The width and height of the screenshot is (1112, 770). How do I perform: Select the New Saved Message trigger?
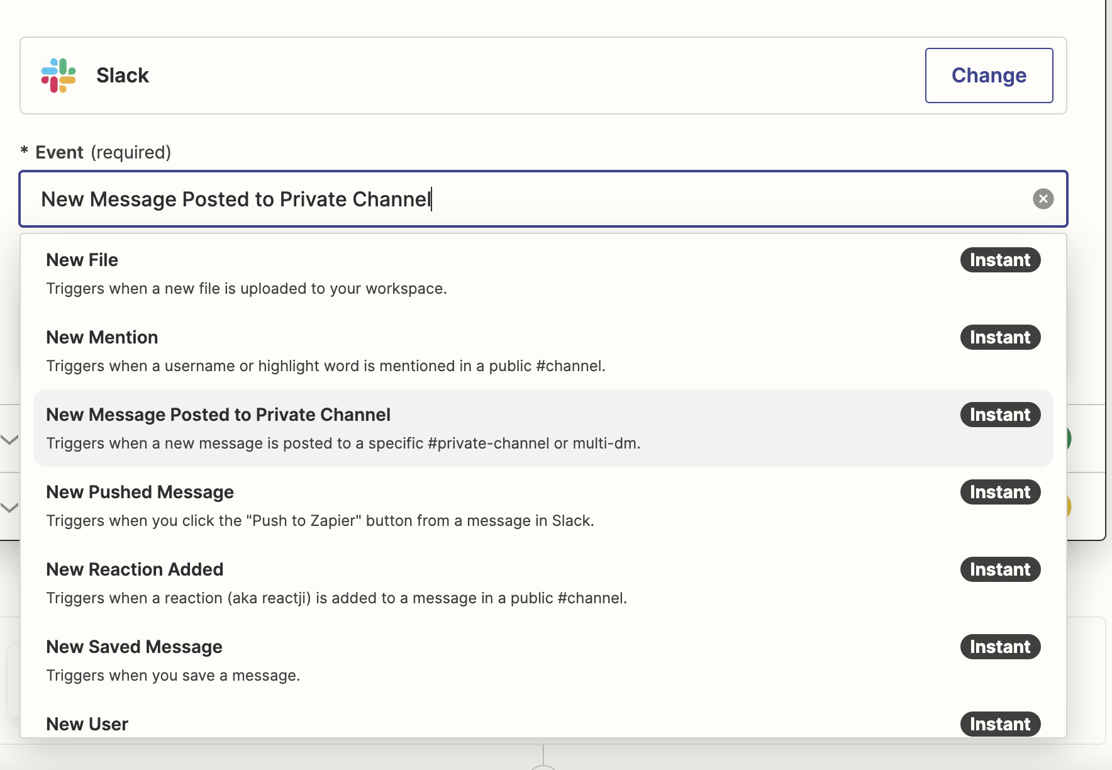coord(543,661)
